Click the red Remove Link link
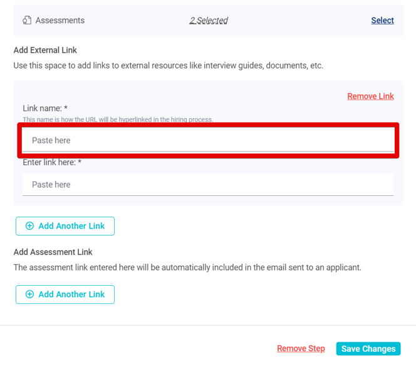This screenshot has height=368, width=416. click(370, 96)
